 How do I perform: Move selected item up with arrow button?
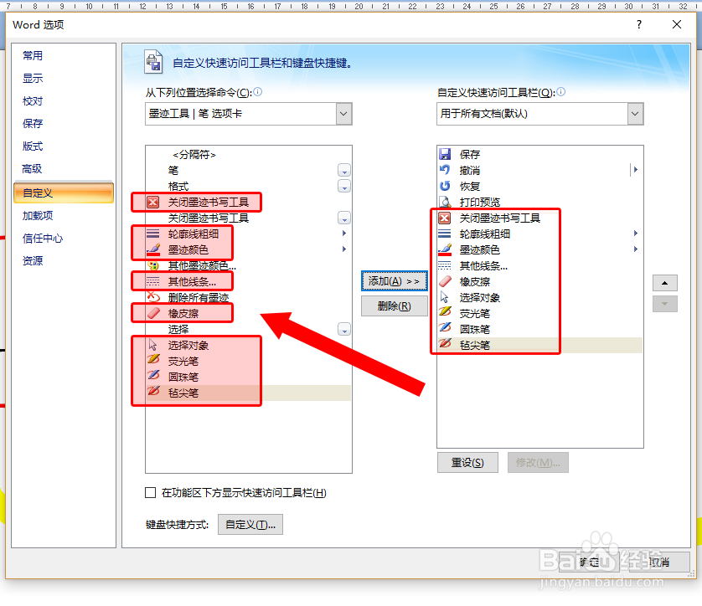click(x=665, y=283)
